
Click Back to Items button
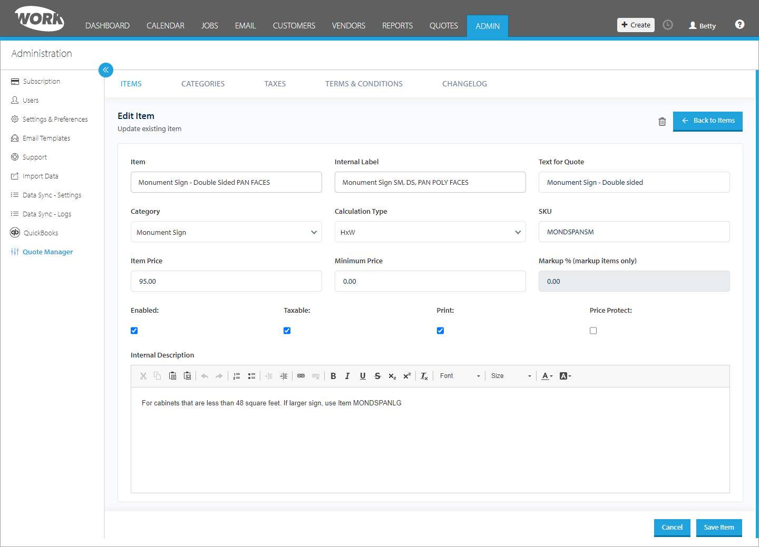[x=708, y=121]
